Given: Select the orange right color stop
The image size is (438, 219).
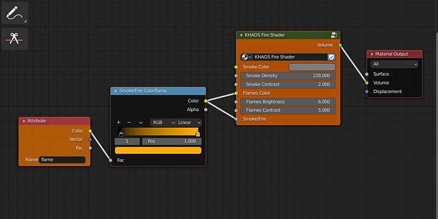Looking at the screenshot, I should coord(198,134).
